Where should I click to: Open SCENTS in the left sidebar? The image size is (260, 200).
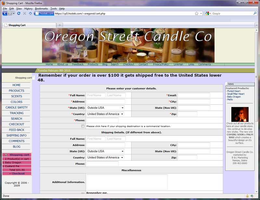pyautogui.click(x=17, y=96)
